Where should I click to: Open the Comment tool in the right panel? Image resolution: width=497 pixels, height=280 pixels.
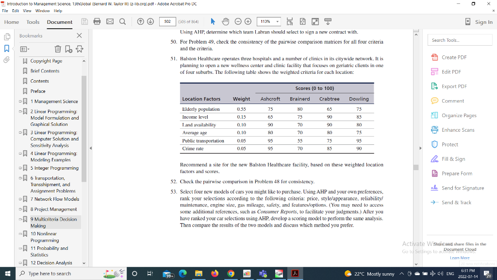click(451, 101)
